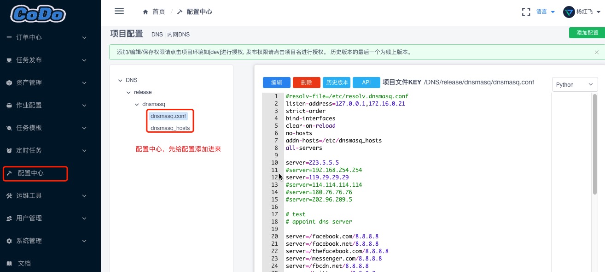This screenshot has width=605, height=272.
Task: Click the user avatar icon
Action: coord(569,12)
